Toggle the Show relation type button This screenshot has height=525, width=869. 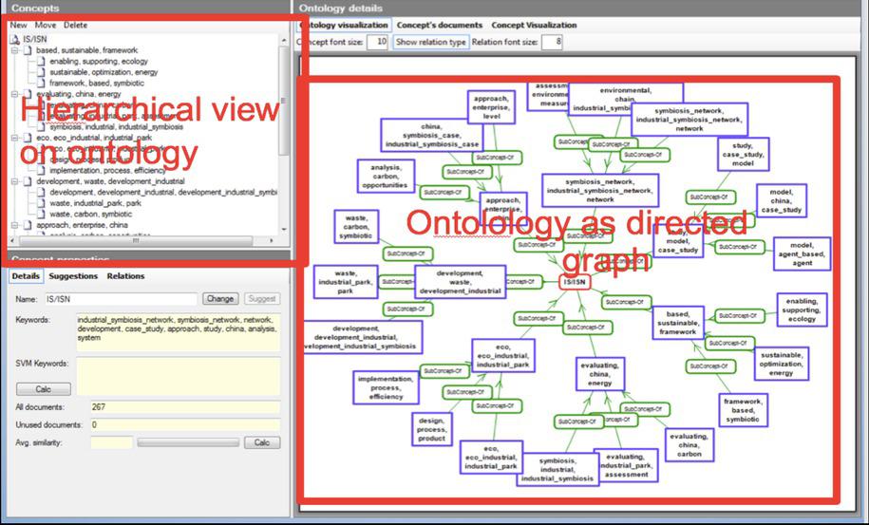pyautogui.click(x=431, y=43)
